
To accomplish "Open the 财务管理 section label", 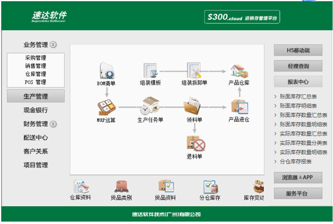I will click(x=36, y=124).
